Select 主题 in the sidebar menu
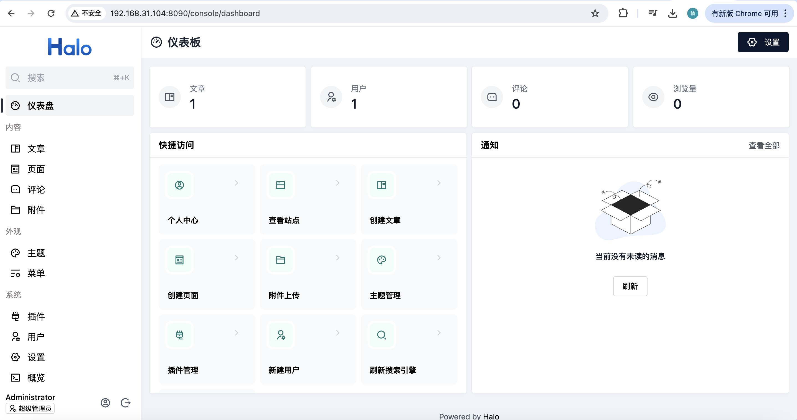The image size is (797, 420). pyautogui.click(x=36, y=253)
